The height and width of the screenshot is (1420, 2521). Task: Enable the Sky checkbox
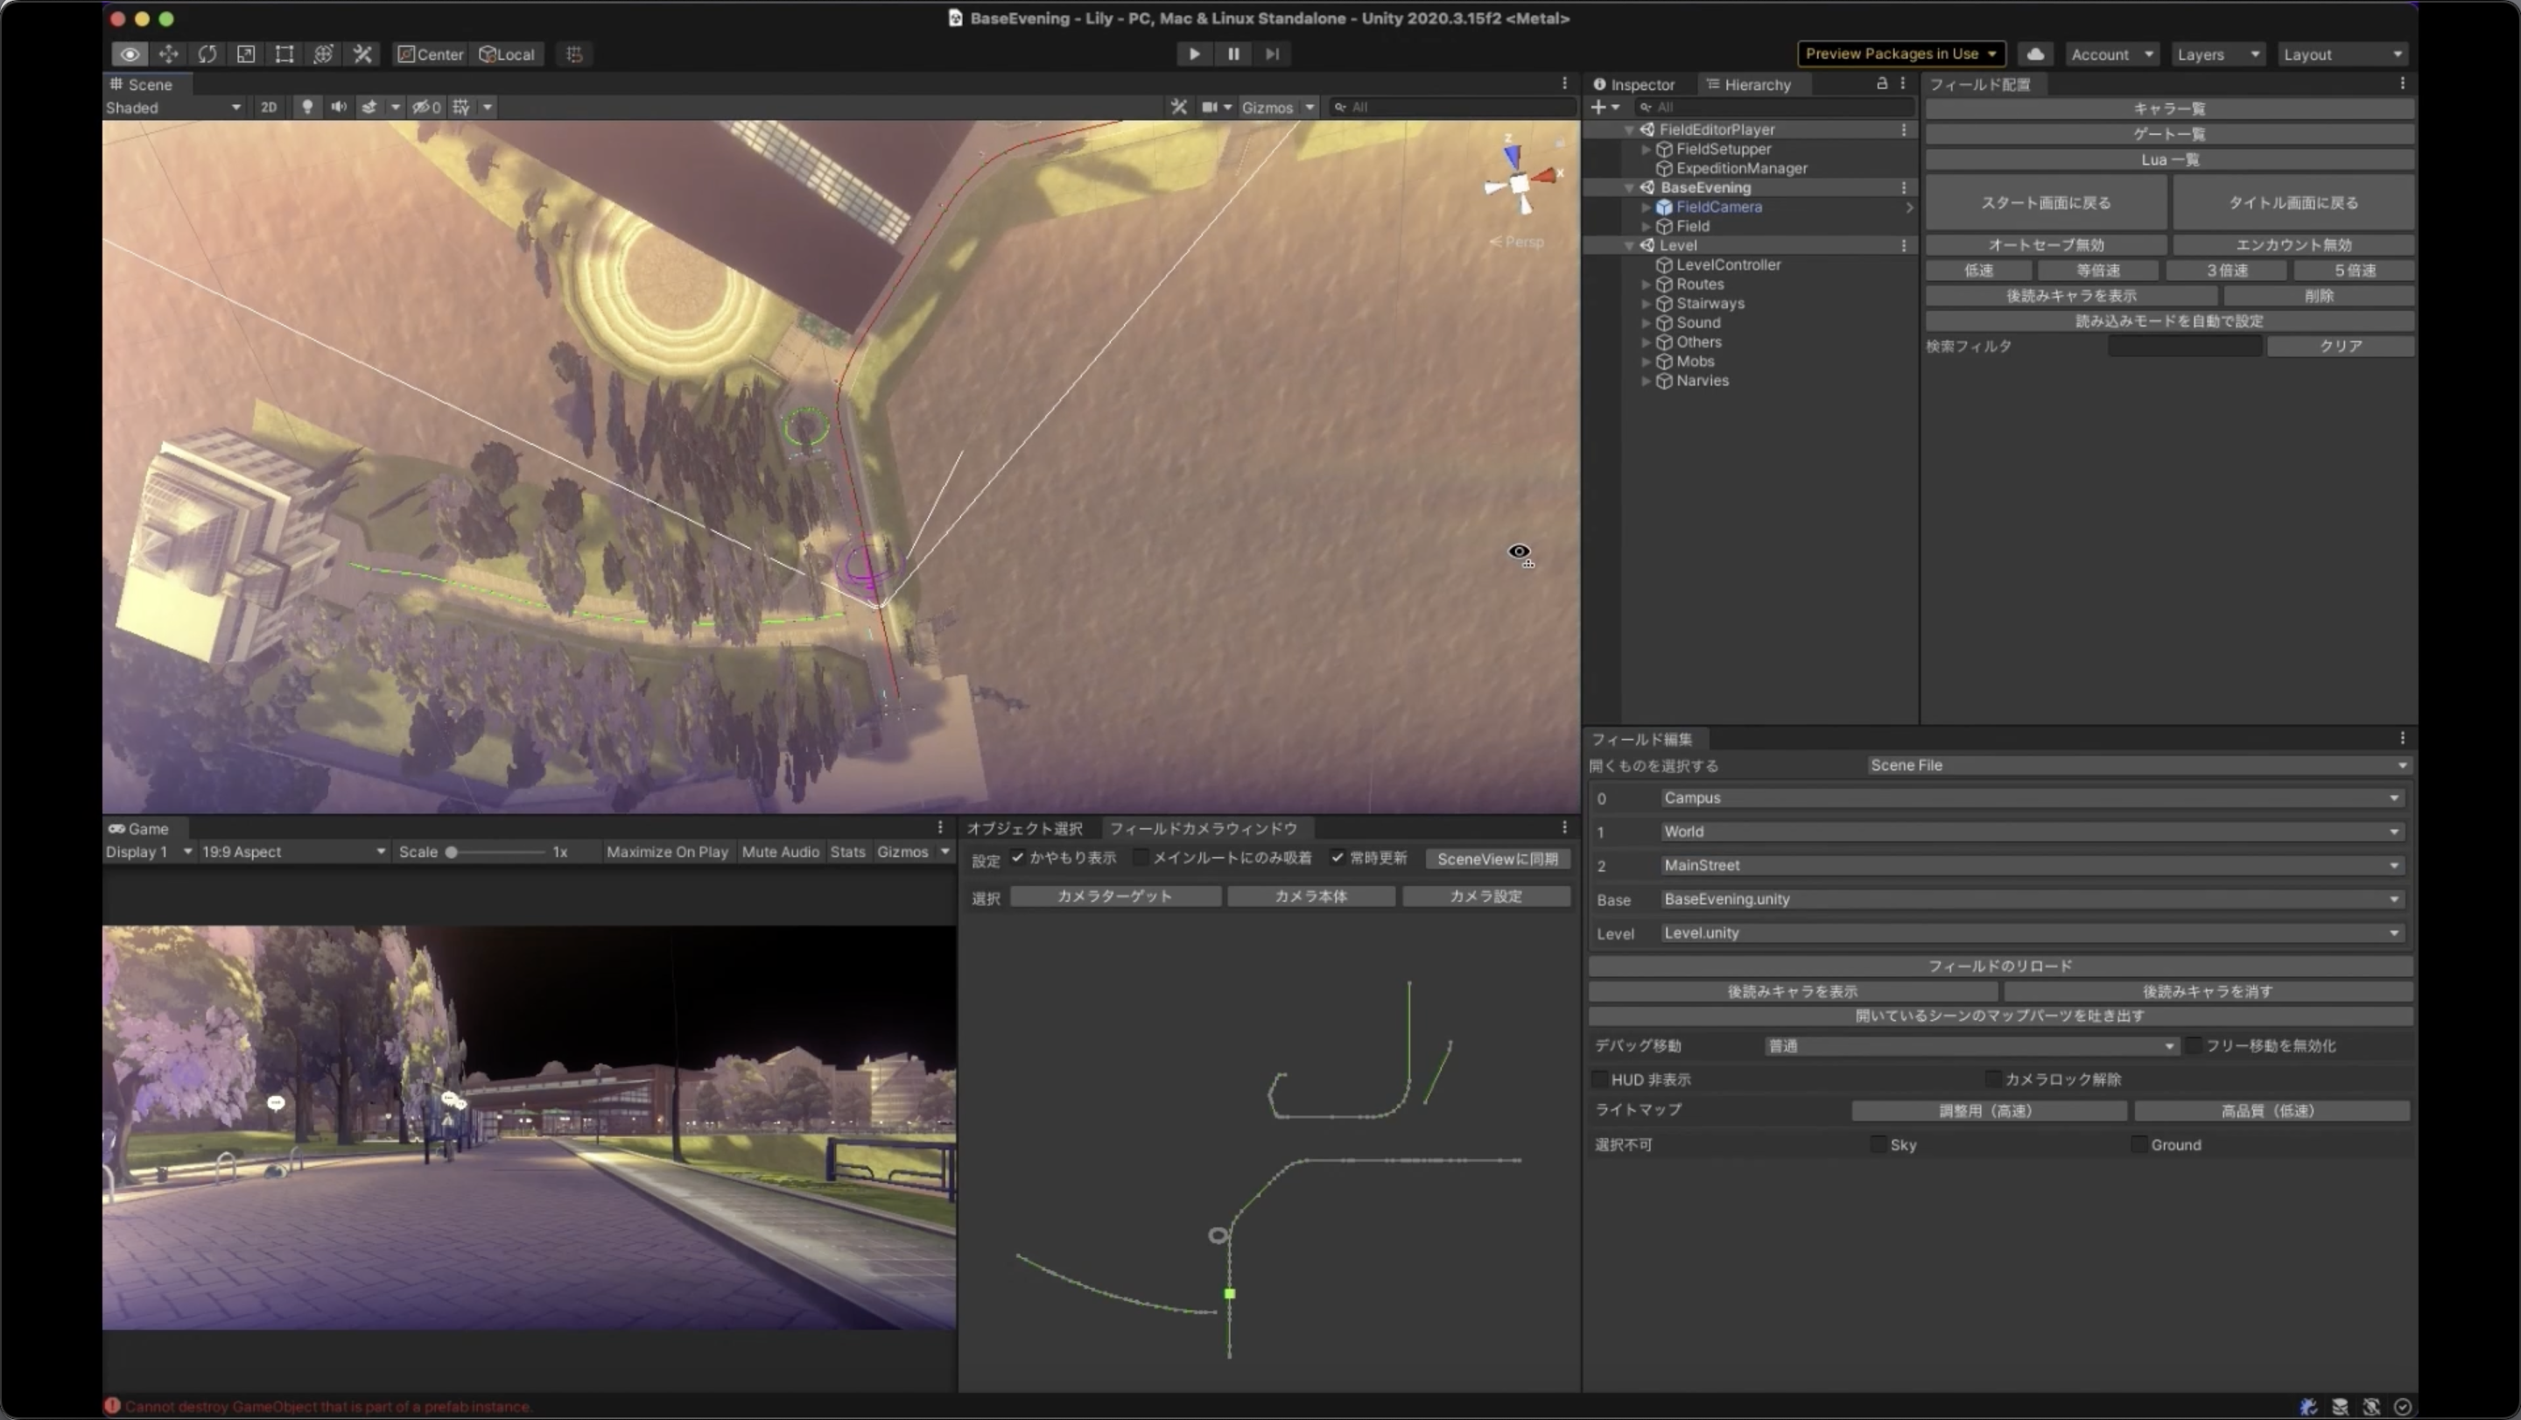(1877, 1144)
